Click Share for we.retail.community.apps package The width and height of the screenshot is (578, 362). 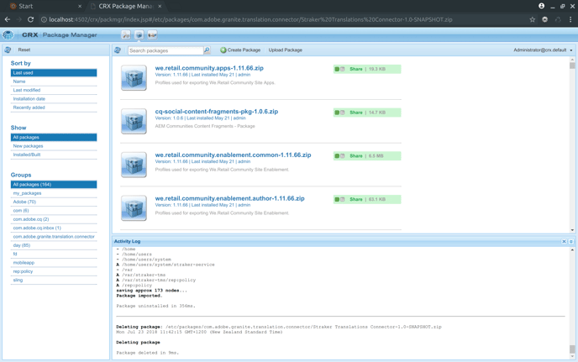point(355,69)
